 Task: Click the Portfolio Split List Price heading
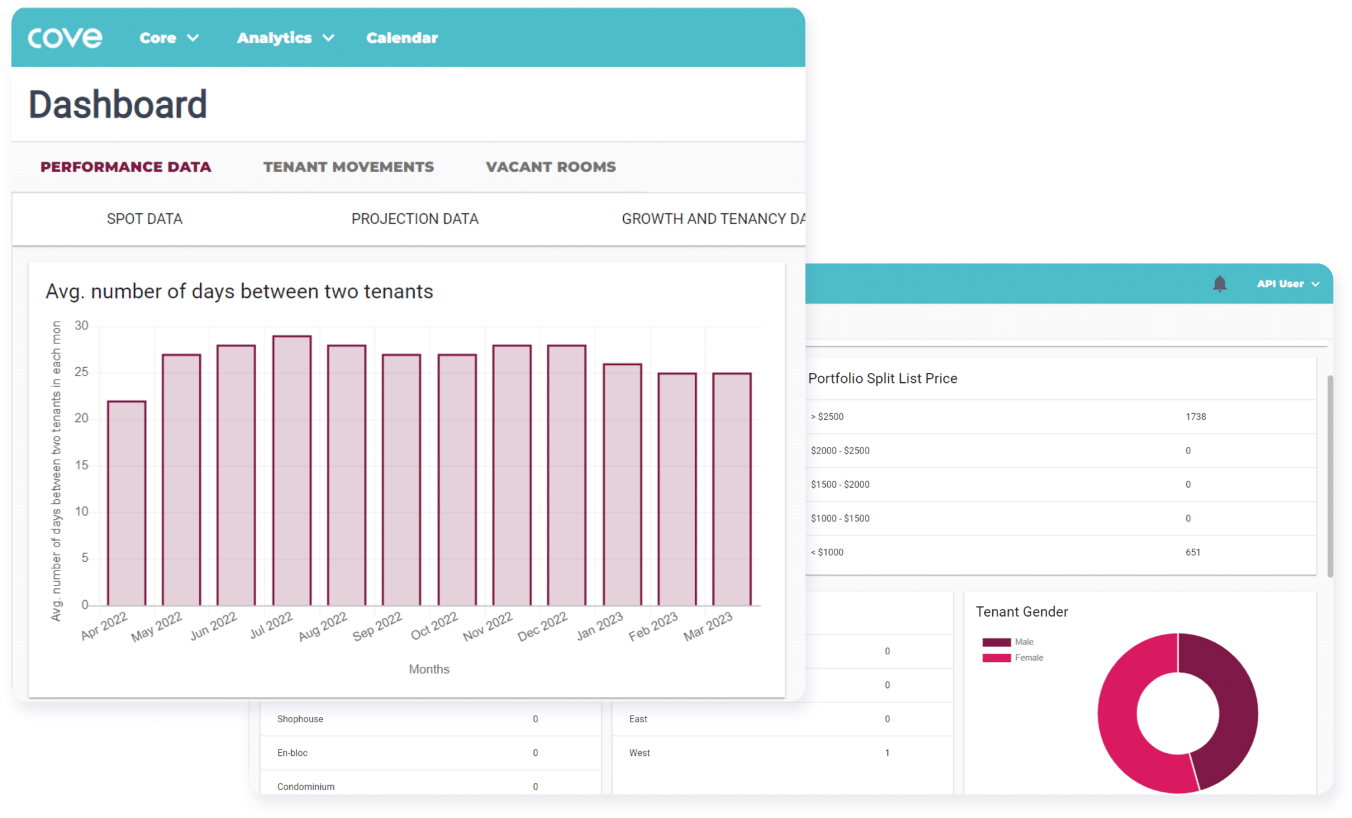point(883,378)
